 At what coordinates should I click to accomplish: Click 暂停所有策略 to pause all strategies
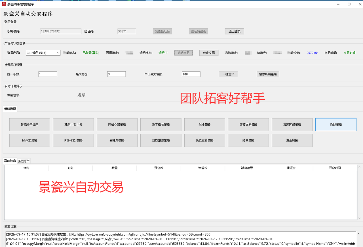[x=268, y=74]
